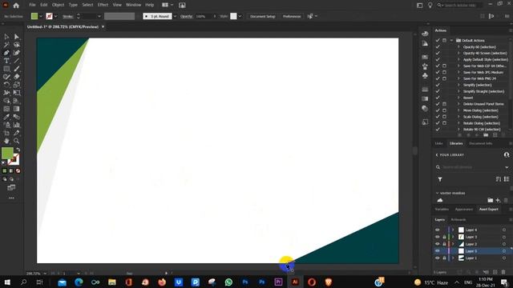The image size is (513, 288).
Task: Open the library search scope dropdown arrow
Action: tap(507, 167)
